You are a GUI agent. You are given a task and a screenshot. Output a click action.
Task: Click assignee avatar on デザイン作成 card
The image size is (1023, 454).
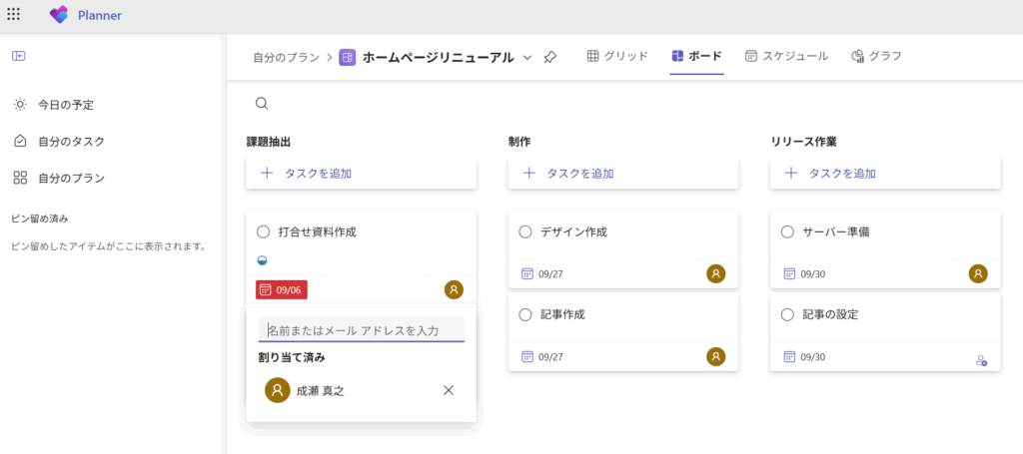[715, 273]
